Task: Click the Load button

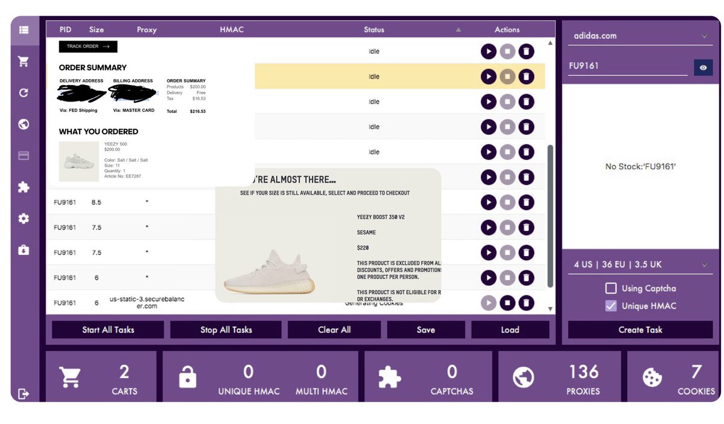Action: coord(510,330)
